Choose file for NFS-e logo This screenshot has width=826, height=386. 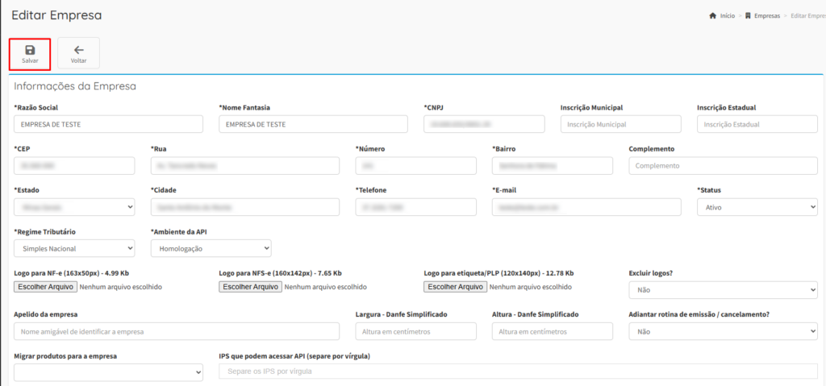pyautogui.click(x=251, y=287)
